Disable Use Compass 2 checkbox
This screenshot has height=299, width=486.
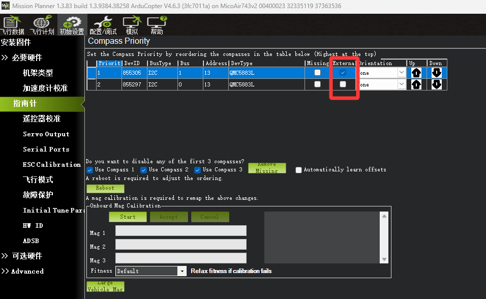point(144,170)
